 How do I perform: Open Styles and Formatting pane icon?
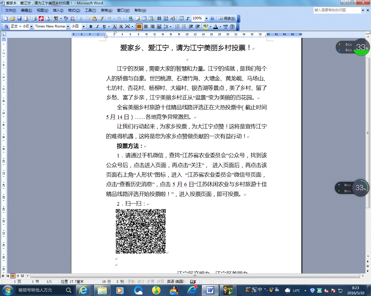coord(6,26)
